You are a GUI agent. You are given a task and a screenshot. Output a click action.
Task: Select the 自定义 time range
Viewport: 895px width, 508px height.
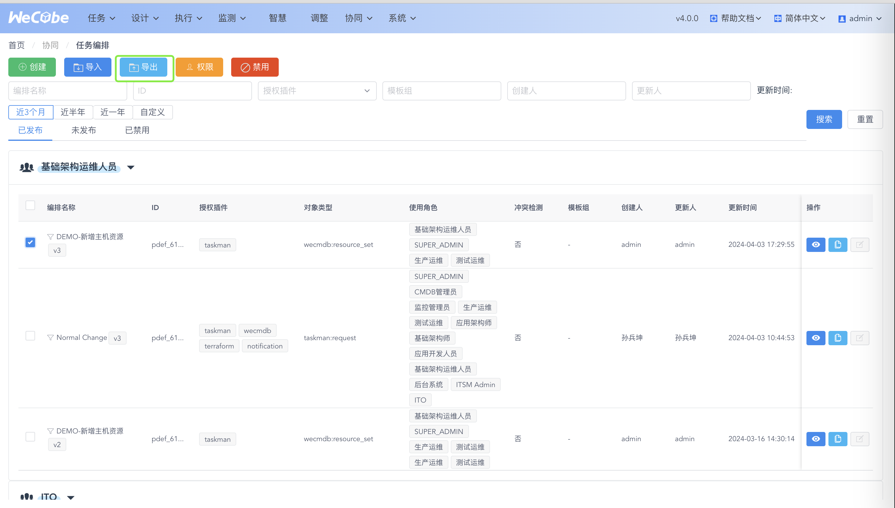[x=152, y=112]
